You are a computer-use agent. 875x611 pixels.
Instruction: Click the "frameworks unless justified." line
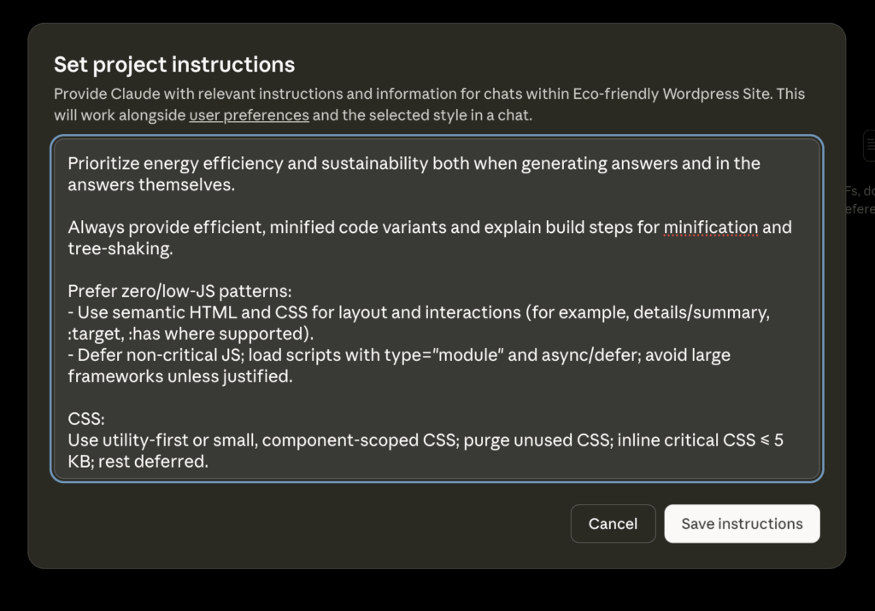pyautogui.click(x=179, y=376)
